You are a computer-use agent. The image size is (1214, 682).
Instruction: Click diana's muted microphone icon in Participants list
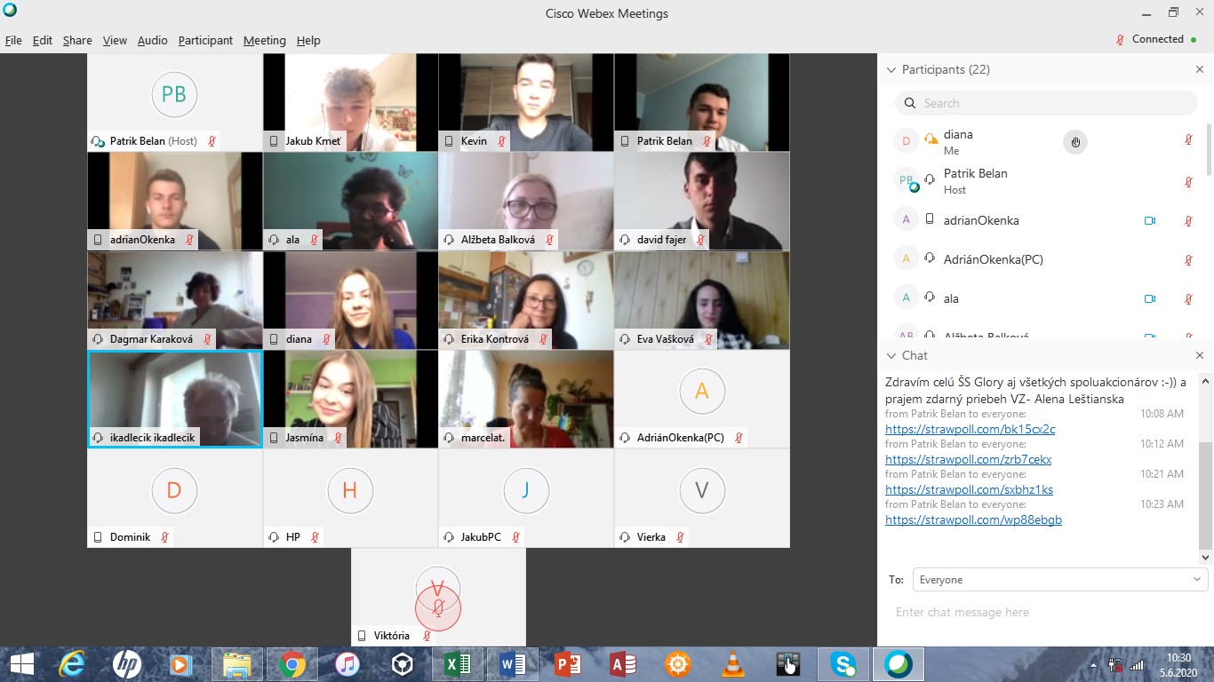coord(1188,140)
